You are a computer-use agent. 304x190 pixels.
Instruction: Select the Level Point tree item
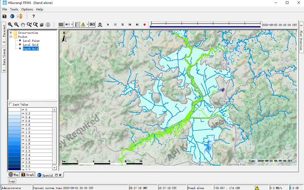(x=31, y=41)
